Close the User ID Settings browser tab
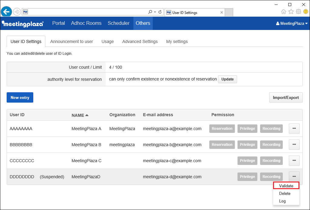The height and width of the screenshot is (210, 310). click(222, 12)
